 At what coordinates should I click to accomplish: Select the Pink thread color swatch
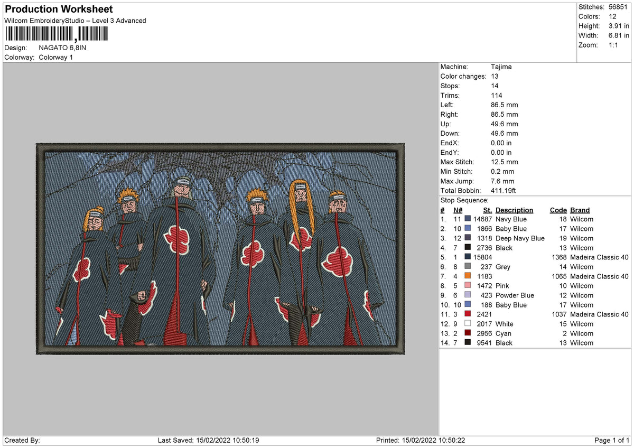[x=468, y=286]
